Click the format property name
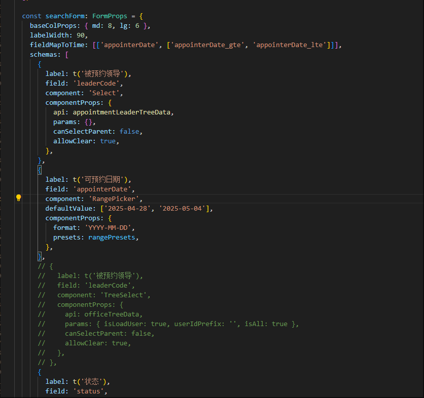The width and height of the screenshot is (424, 398). pyautogui.click(x=65, y=228)
